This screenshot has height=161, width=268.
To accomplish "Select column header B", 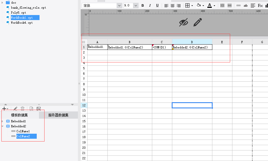I will click(130, 42).
